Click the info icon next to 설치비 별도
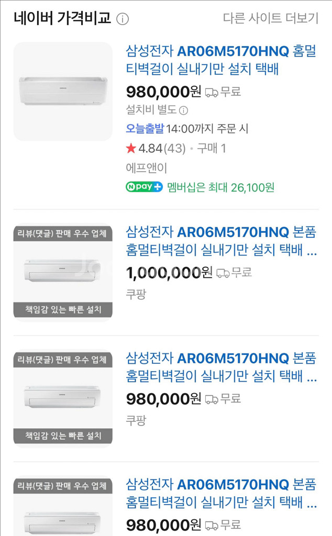The image size is (332, 536). 184,110
